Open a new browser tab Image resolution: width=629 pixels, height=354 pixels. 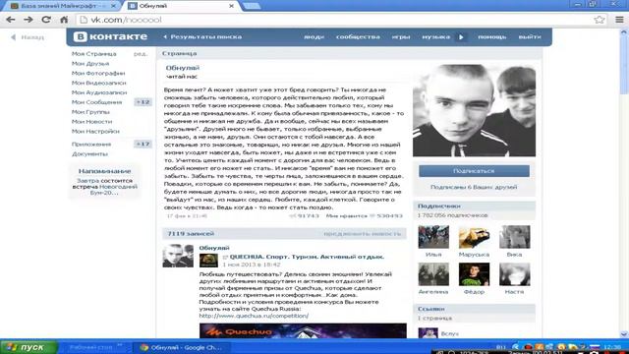(252, 6)
